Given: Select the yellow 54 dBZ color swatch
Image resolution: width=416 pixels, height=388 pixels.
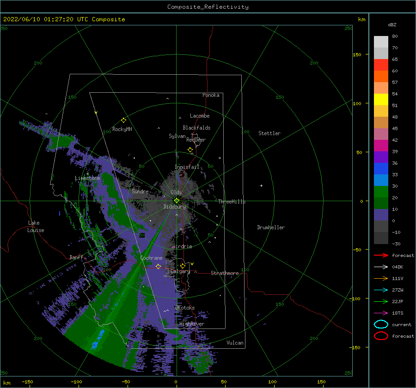Looking at the screenshot, I should coord(381,99).
